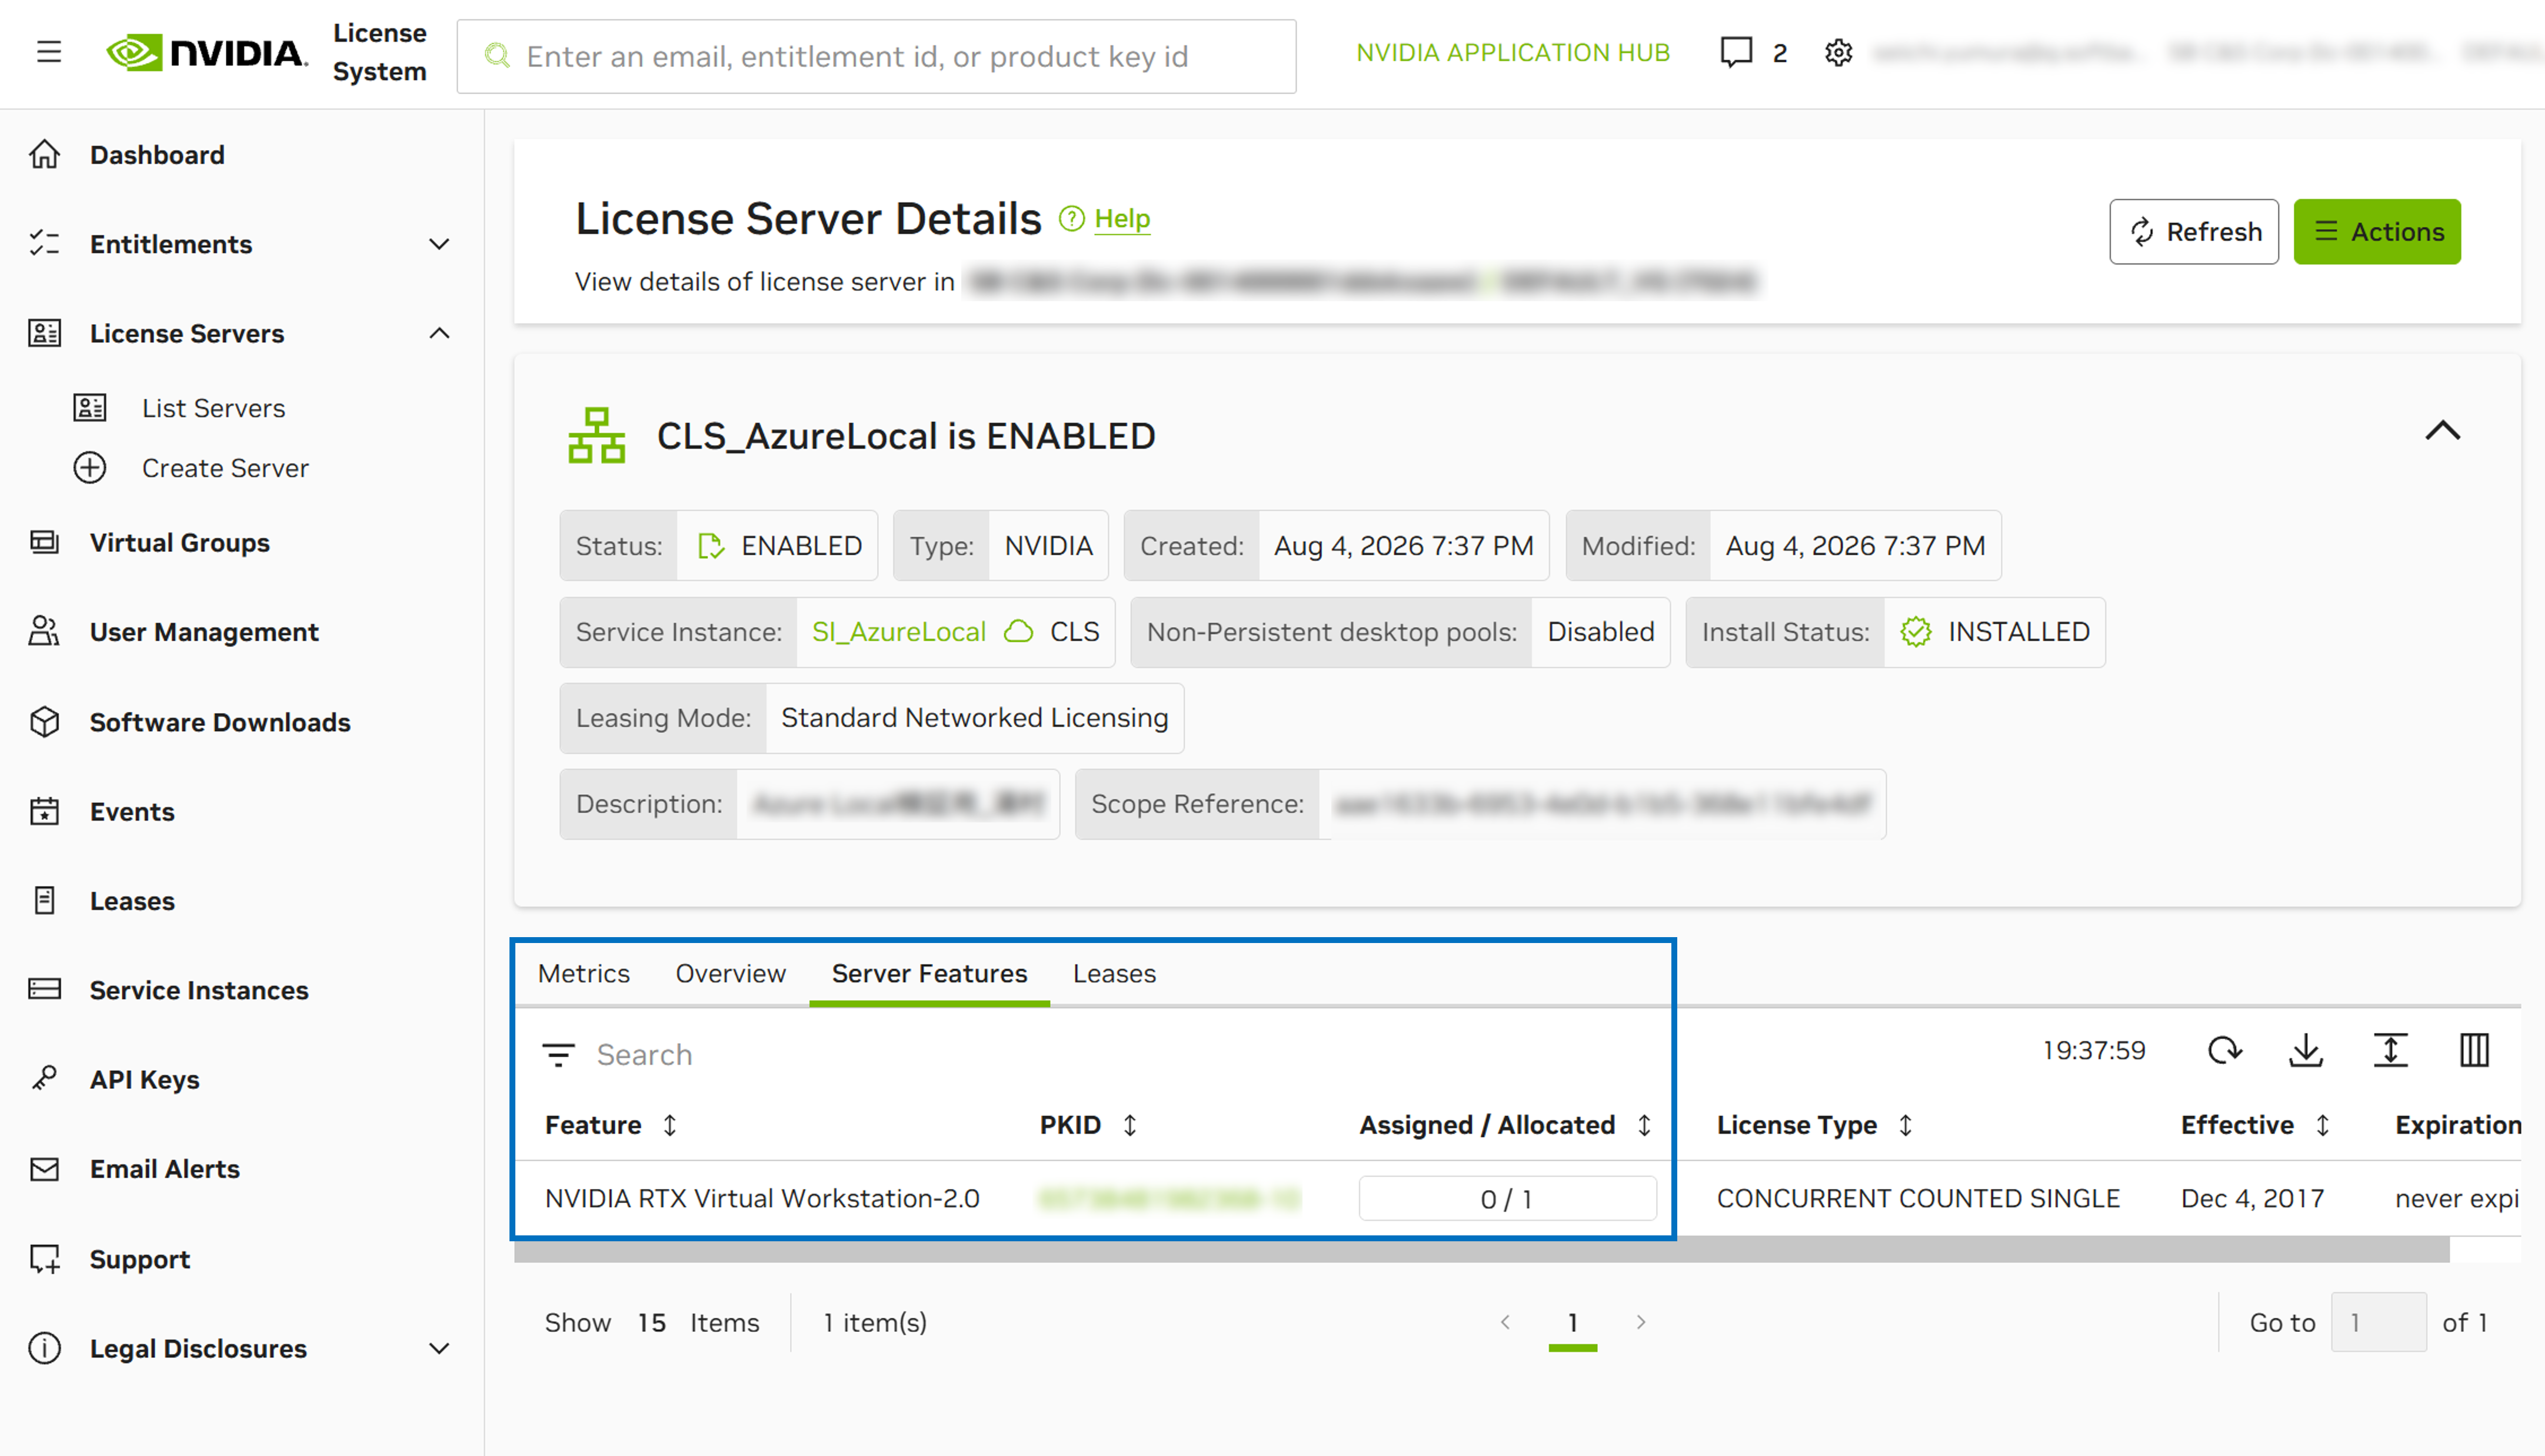
Task: Switch to the Overview tab
Action: click(x=731, y=973)
